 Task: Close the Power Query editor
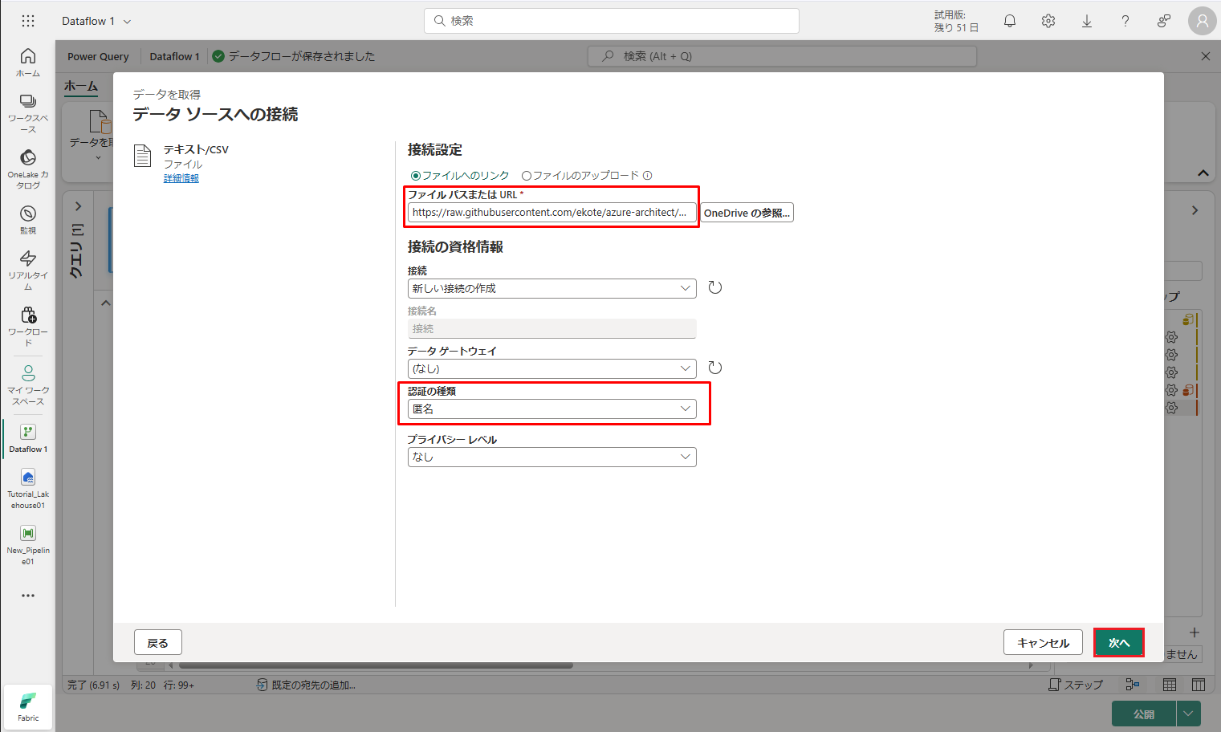tap(1206, 56)
